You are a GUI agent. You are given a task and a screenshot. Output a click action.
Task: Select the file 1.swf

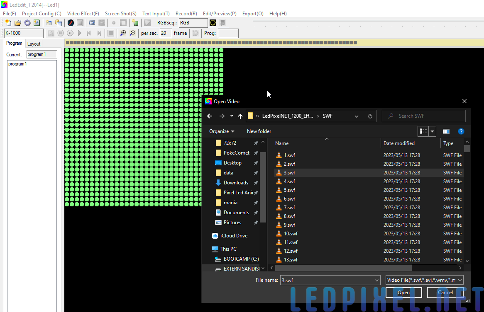tap(369, 155)
